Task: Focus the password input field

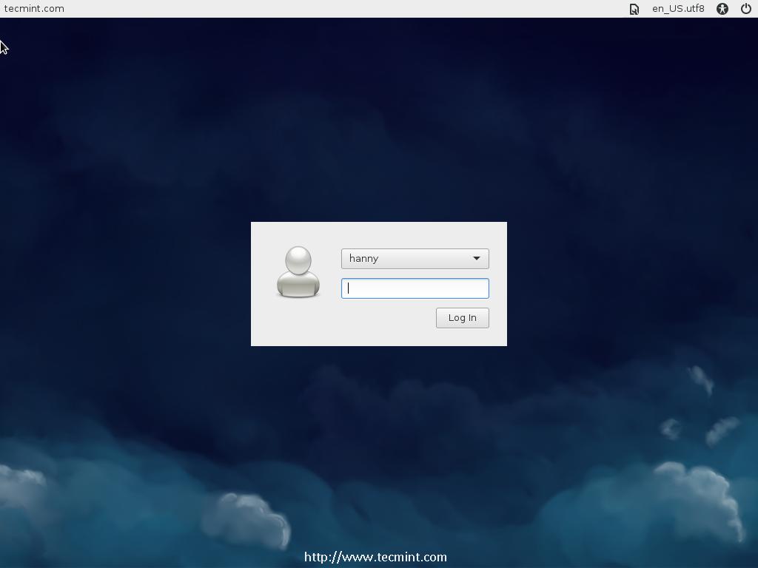Action: click(x=415, y=288)
